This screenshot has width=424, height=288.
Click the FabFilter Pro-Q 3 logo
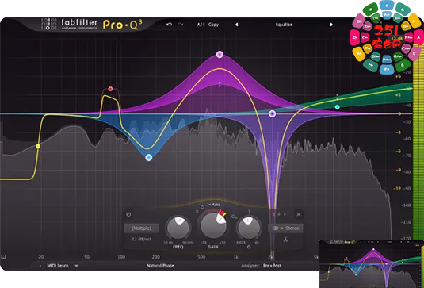pos(92,25)
